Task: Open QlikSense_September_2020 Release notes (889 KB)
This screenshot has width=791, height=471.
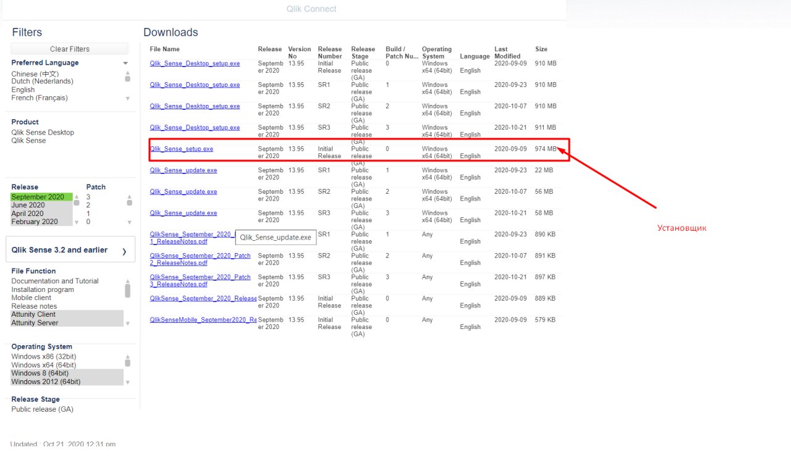Action: tap(203, 298)
